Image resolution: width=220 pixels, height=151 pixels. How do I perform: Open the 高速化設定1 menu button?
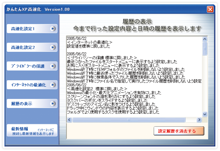[x=32, y=29]
